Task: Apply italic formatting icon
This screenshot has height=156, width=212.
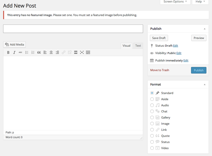Action: pyautogui.click(x=14, y=52)
